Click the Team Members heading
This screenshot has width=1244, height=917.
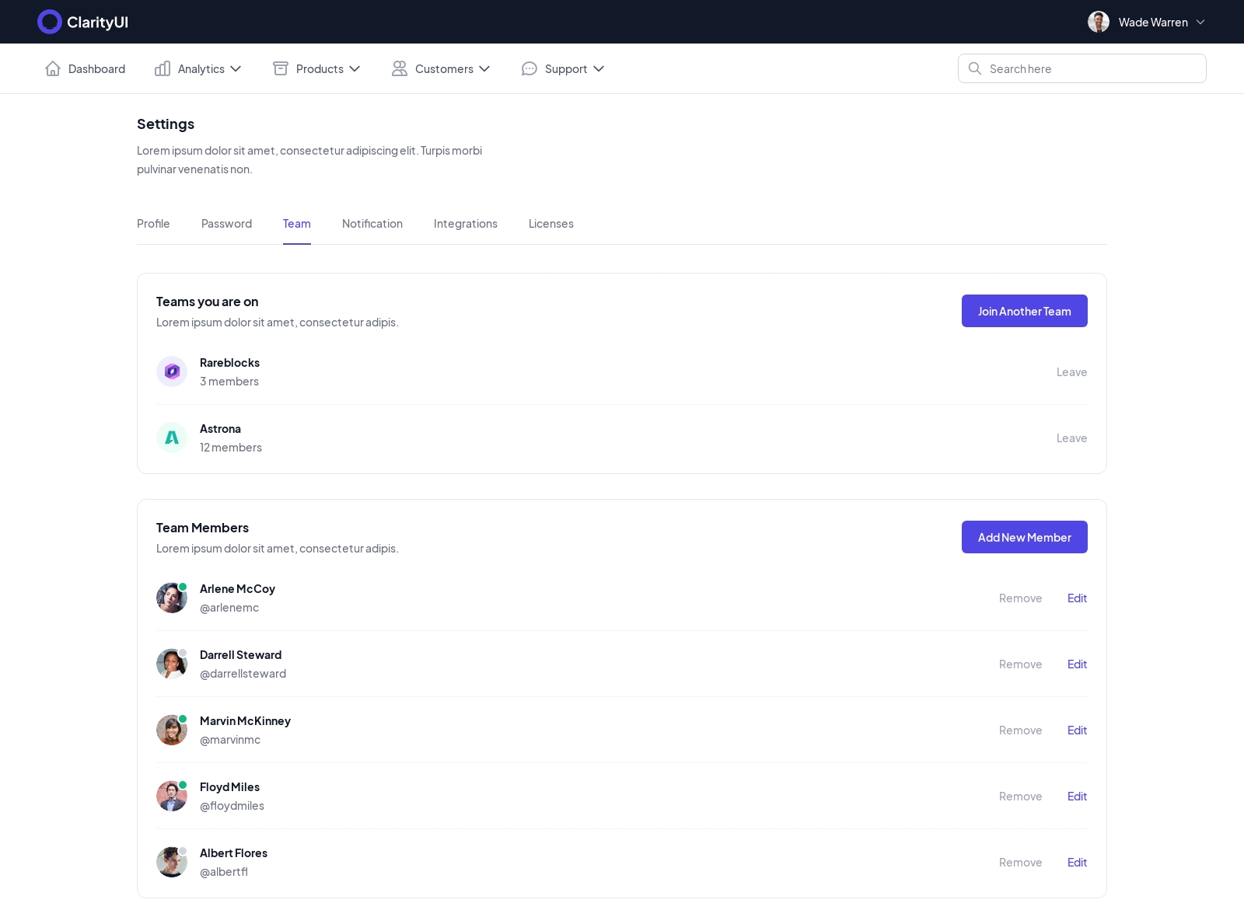(x=202, y=528)
